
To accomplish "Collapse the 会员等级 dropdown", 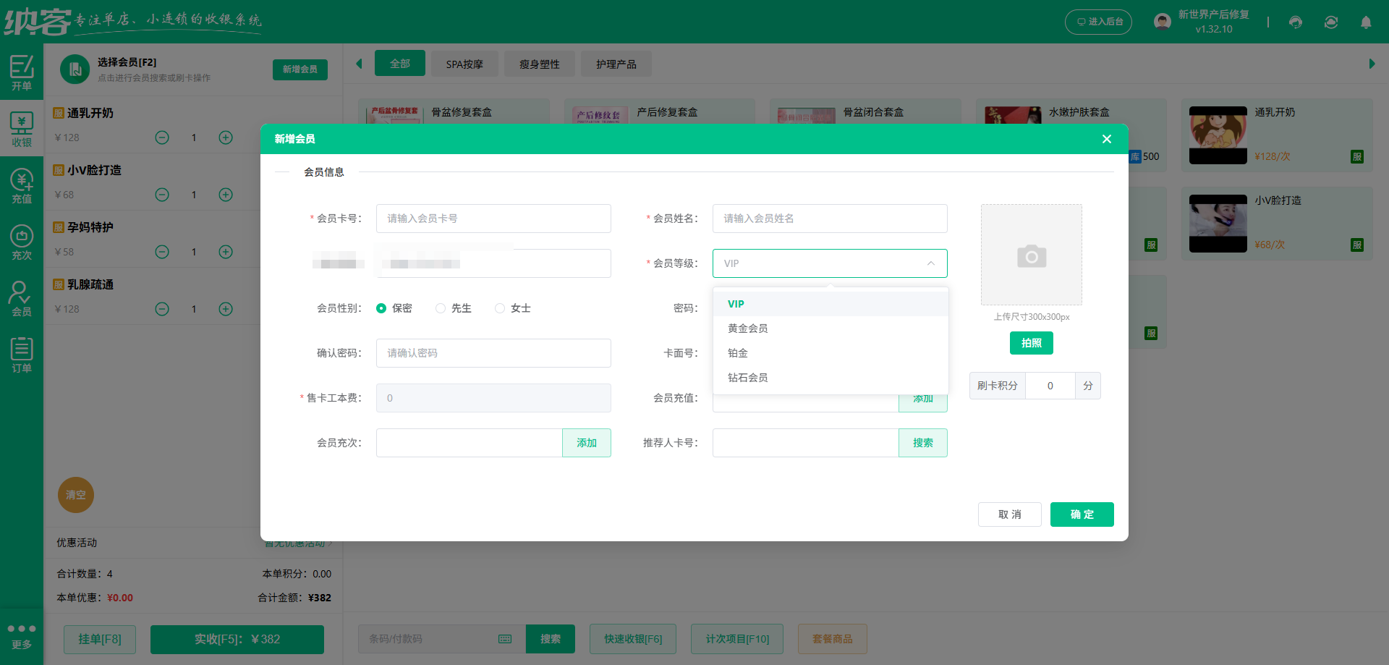I will click(x=932, y=263).
